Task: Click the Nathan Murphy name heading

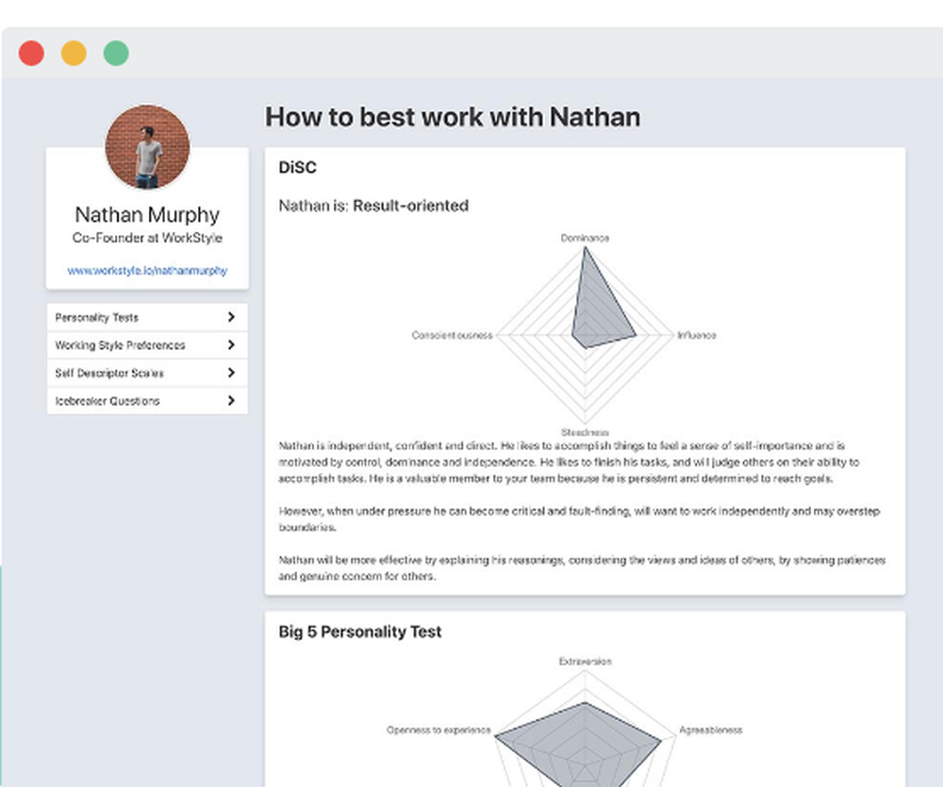Action: [x=147, y=215]
